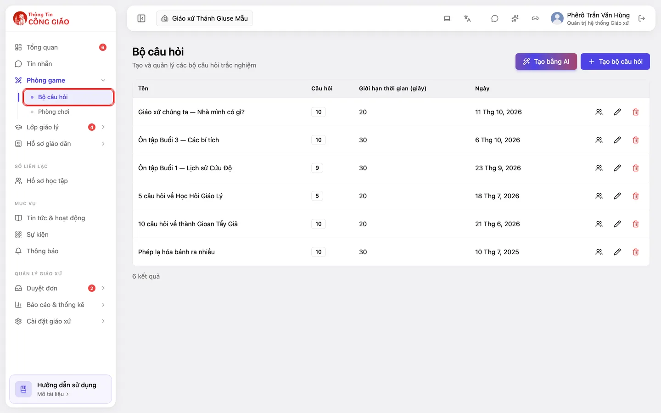Delete the Ôn tập Buổi 3 question set

click(x=636, y=140)
